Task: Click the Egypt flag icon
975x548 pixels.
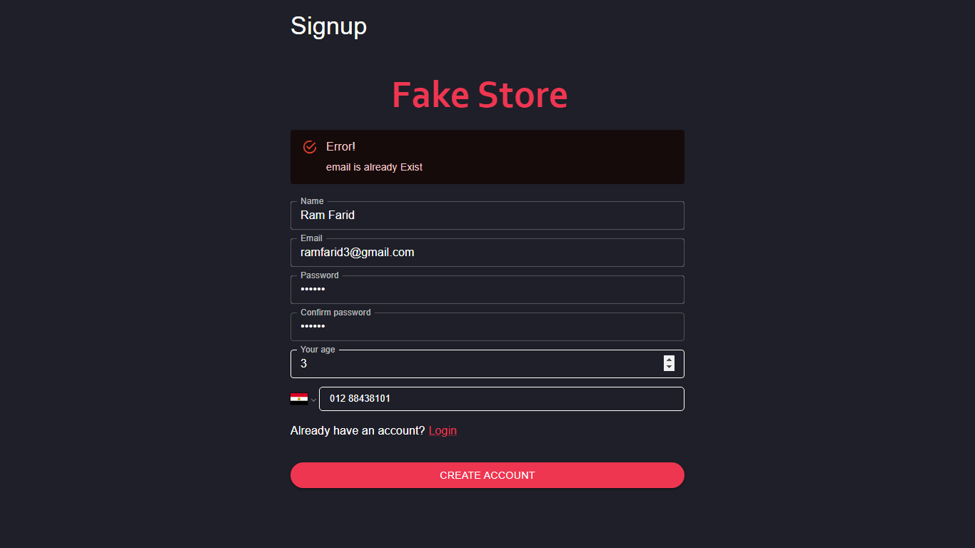Action: (299, 399)
